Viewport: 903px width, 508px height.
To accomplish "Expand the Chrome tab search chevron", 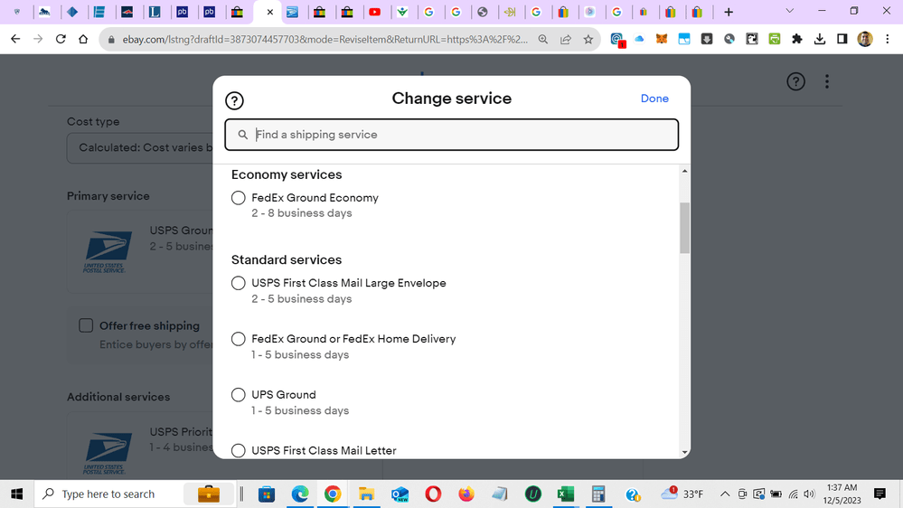I will [x=789, y=12].
